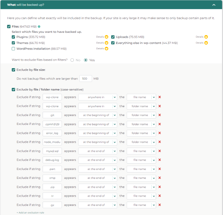Remove the debug.log exclusion rule
The height and width of the screenshot is (215, 223).
click(160, 160)
